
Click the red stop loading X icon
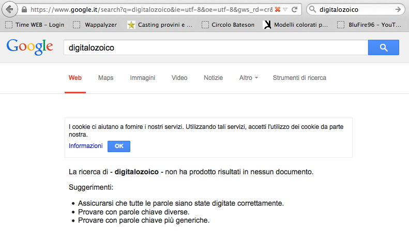pyautogui.click(x=278, y=9)
